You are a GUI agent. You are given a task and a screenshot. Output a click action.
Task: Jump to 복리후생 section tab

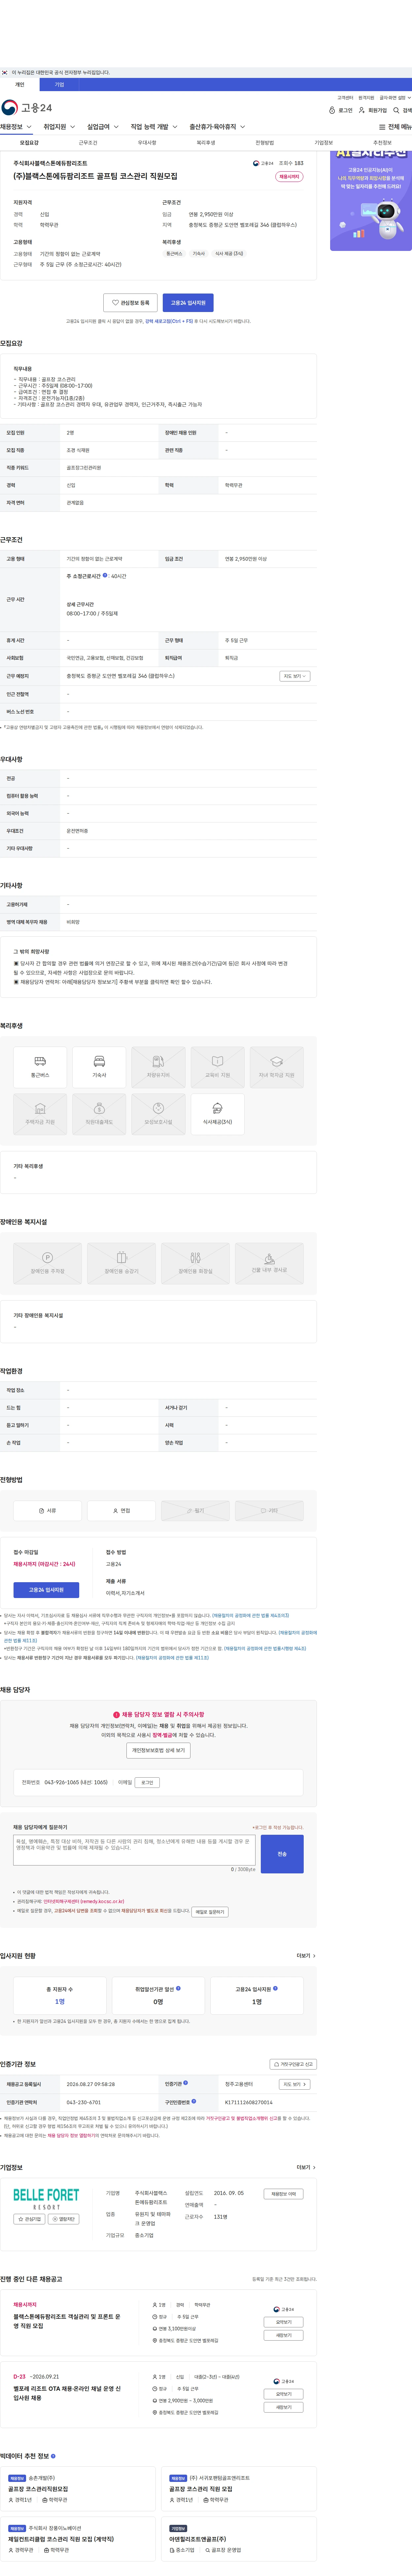[x=206, y=143]
